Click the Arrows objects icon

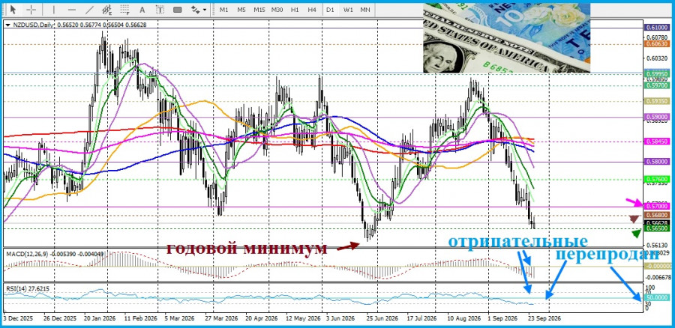pyautogui.click(x=196, y=10)
